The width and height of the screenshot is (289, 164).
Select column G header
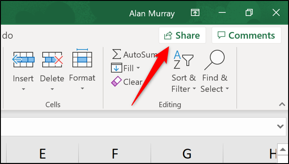(187, 154)
